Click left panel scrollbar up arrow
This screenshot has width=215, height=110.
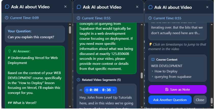coord(70,24)
